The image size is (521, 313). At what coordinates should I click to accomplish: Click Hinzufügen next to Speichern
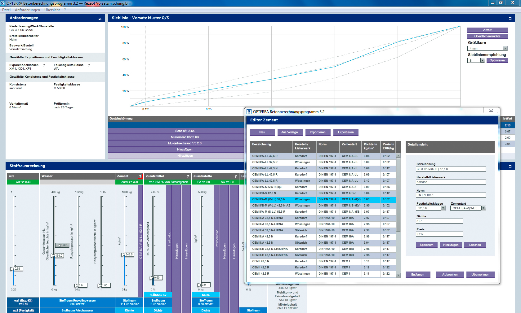451,245
